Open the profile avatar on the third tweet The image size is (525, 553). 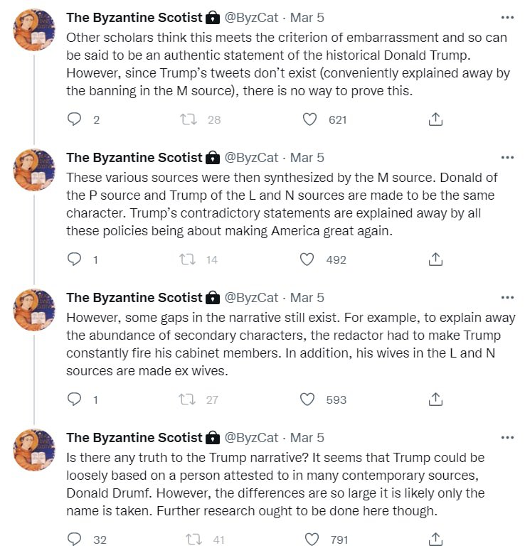pyautogui.click(x=34, y=310)
